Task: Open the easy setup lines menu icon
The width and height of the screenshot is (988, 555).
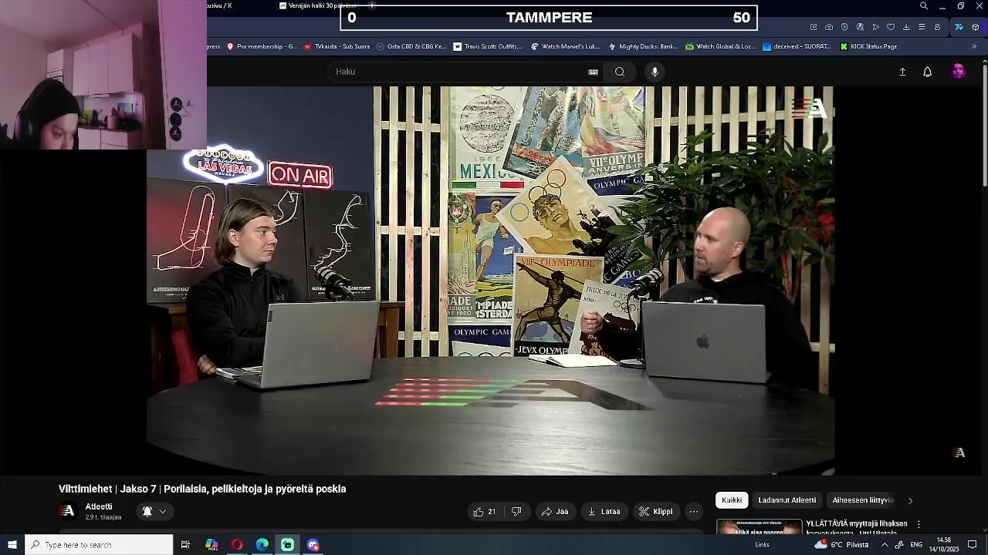Action: point(922,27)
